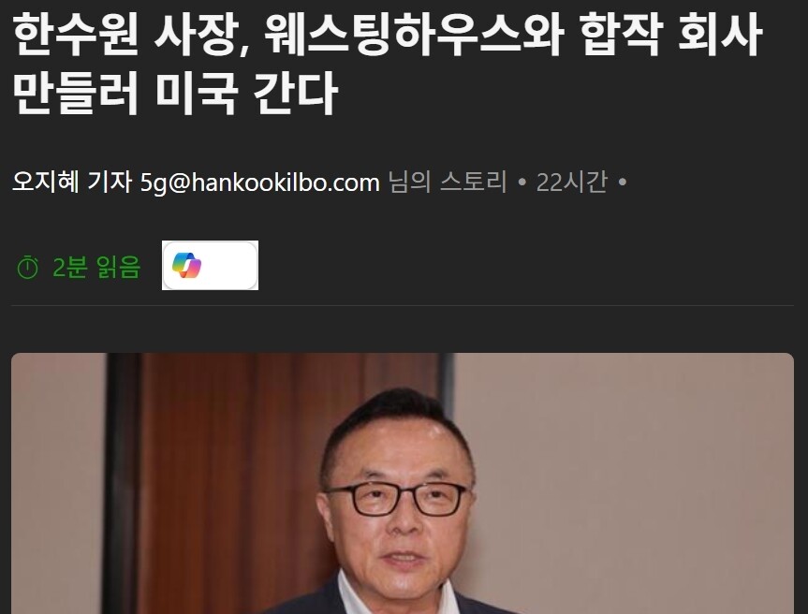Click the man's glasses in the photo

pos(398,498)
